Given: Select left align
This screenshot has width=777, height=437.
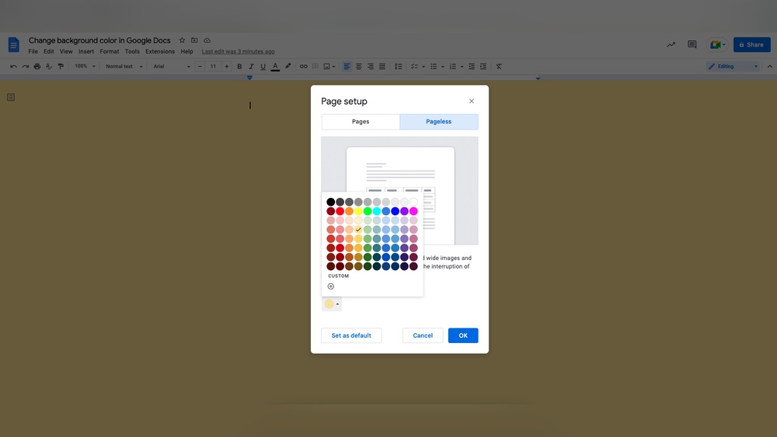Looking at the screenshot, I should click(x=347, y=66).
